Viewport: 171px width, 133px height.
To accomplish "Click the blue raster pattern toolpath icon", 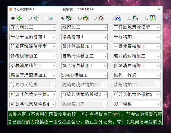I will click(36, 18).
